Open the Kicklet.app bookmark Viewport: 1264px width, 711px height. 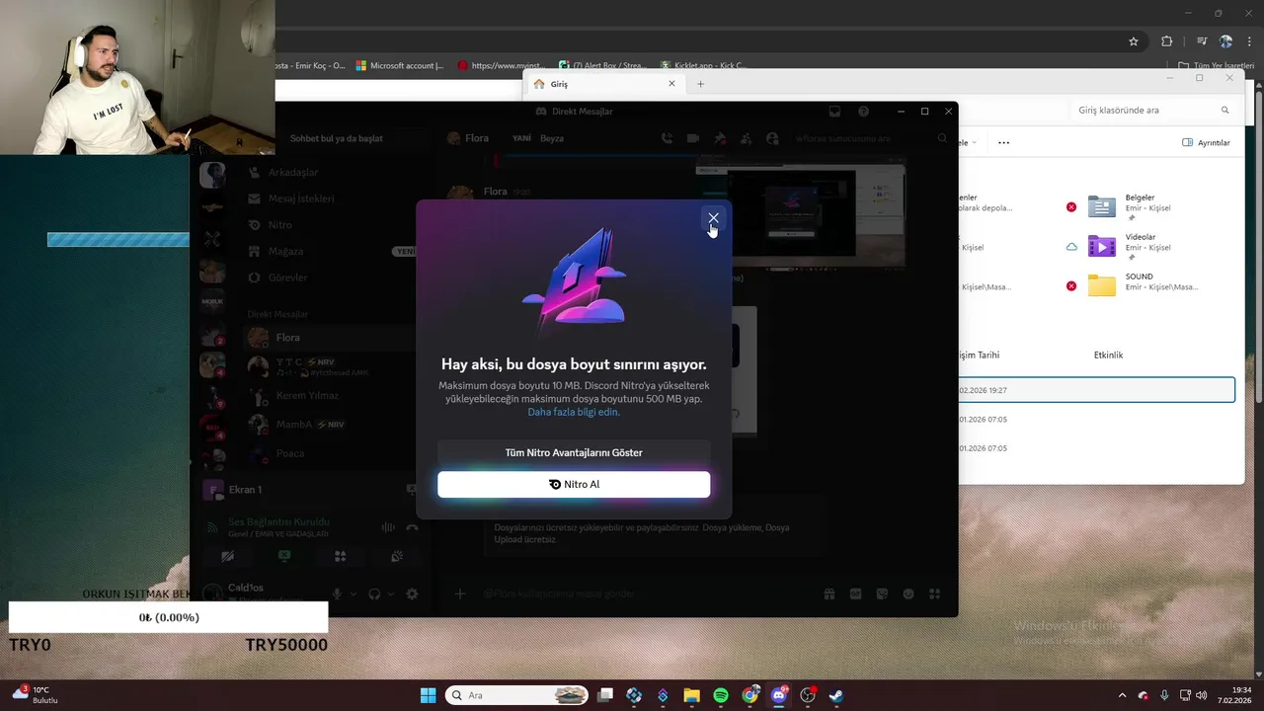(x=704, y=65)
